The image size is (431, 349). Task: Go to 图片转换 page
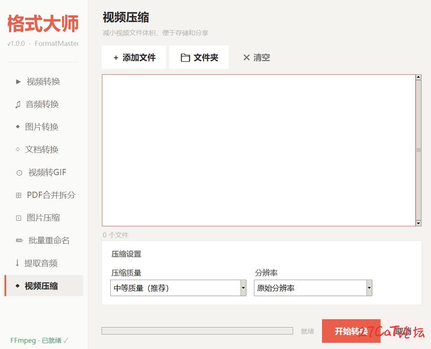click(x=43, y=127)
